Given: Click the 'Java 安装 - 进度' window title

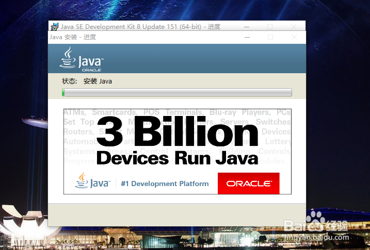Looking at the screenshot, I should [73, 37].
